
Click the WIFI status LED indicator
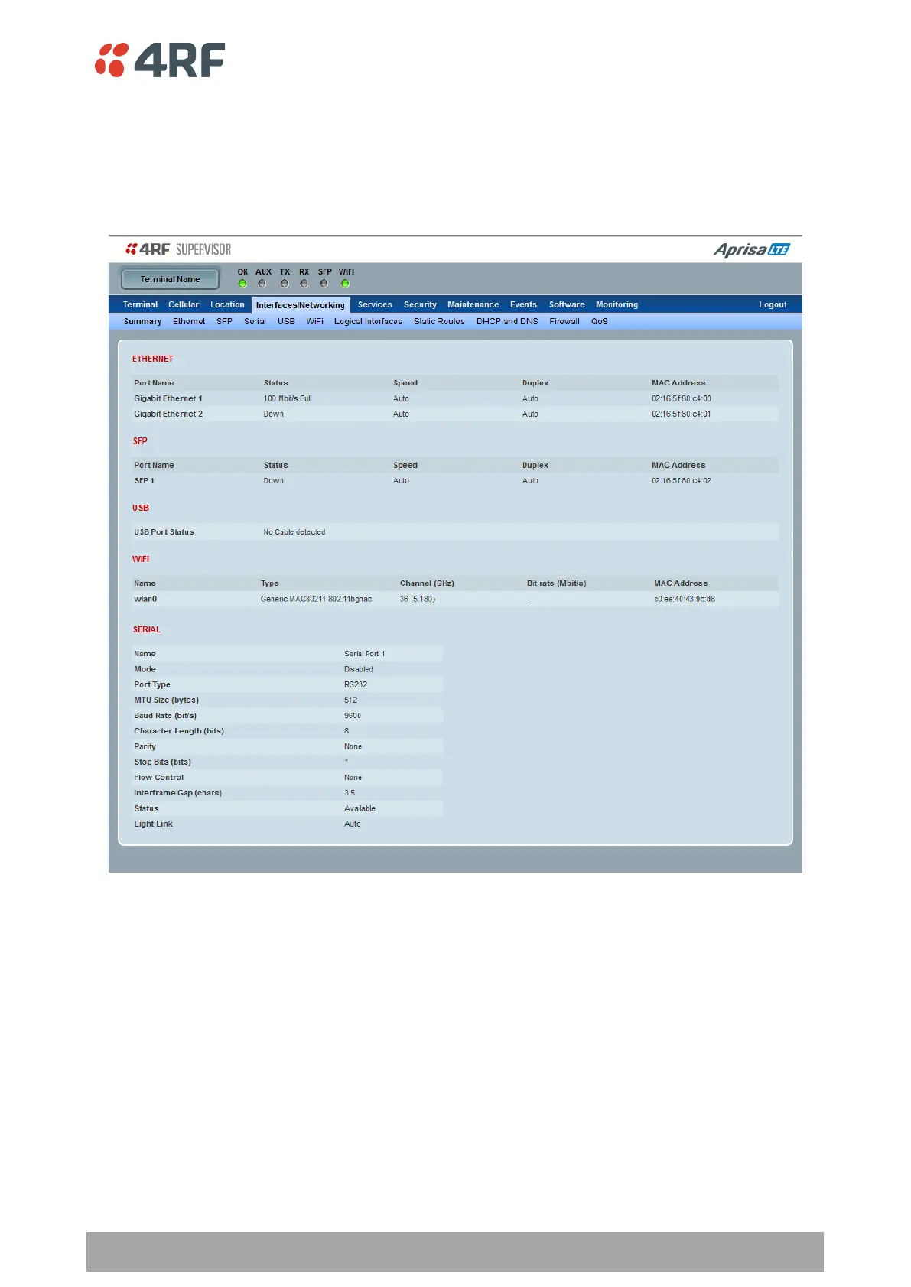345,284
